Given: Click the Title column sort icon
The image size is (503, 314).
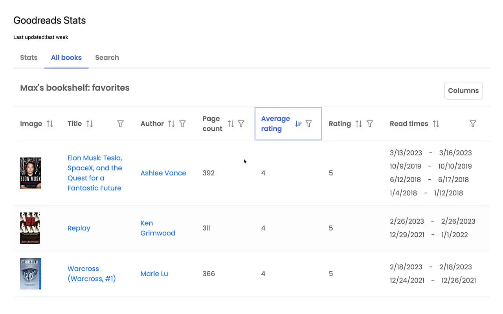Looking at the screenshot, I should click(x=90, y=124).
